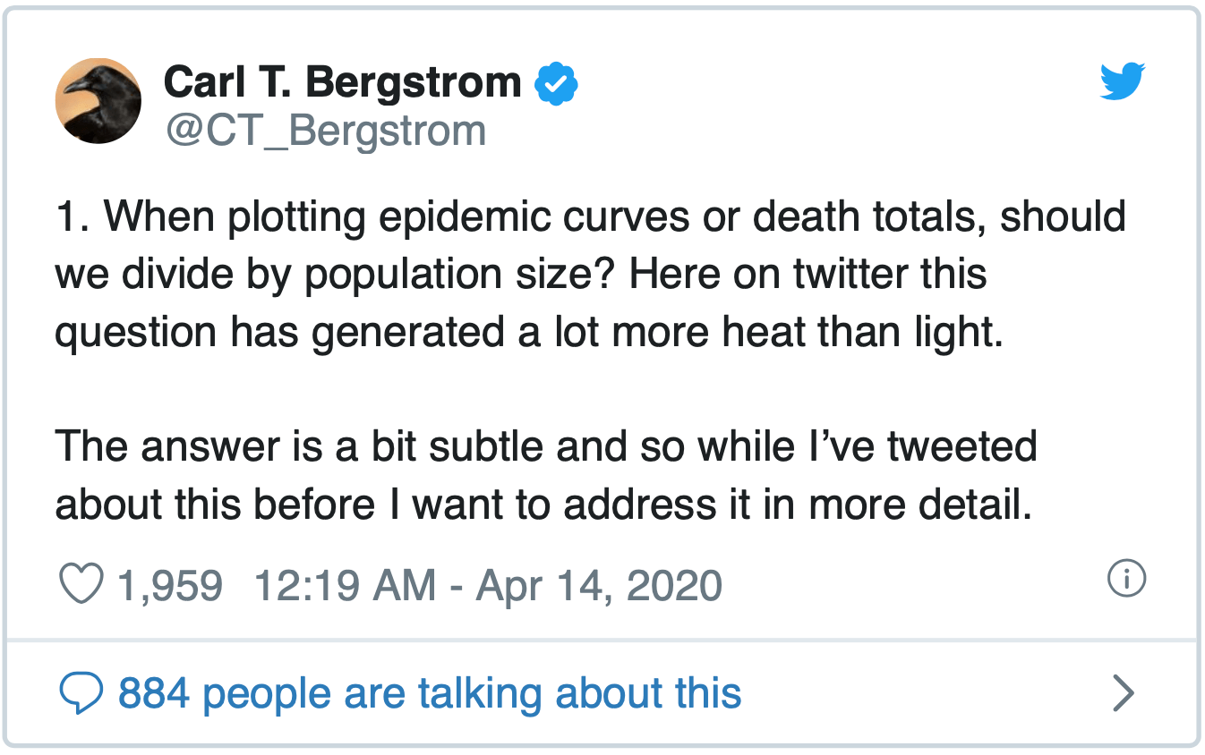Select the display name Carl T. Bergstrom
The image size is (1205, 755).
tap(342, 81)
